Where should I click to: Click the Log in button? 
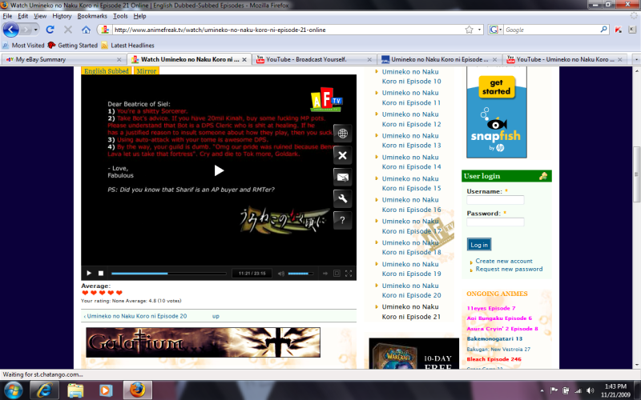pyautogui.click(x=479, y=245)
